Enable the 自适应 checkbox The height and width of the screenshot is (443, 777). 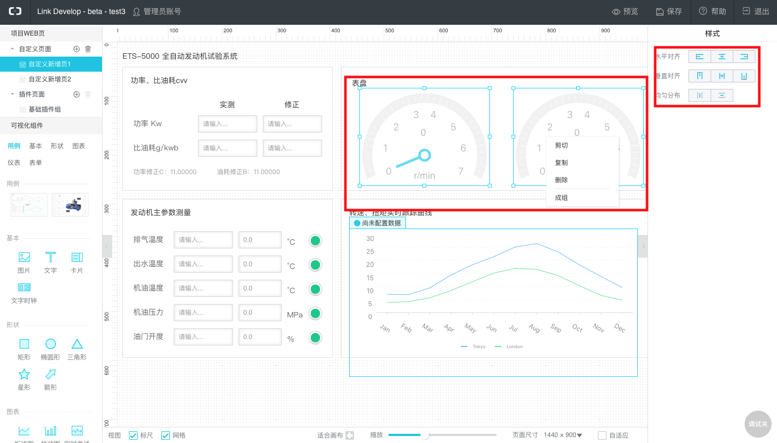point(602,435)
